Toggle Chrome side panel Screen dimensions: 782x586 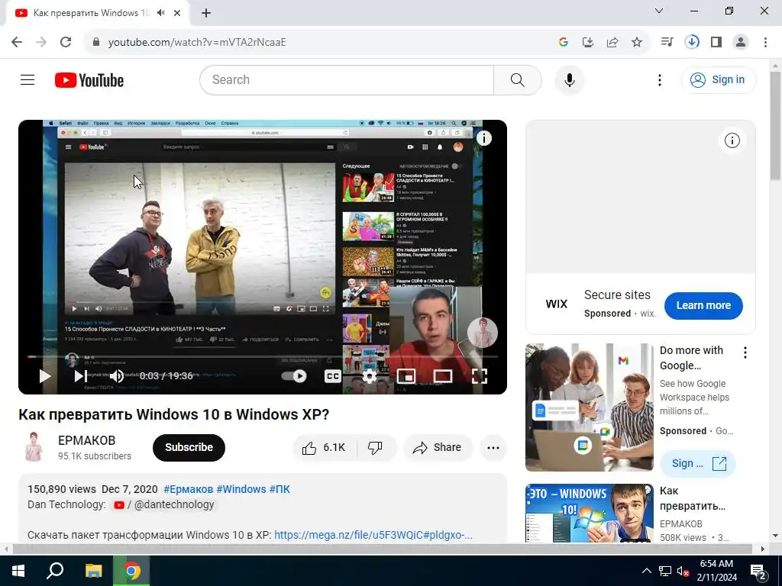coord(716,42)
